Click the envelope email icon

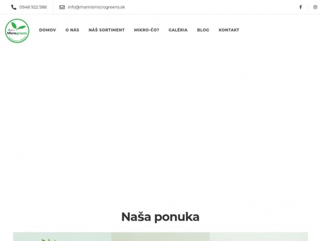pos(62,7)
